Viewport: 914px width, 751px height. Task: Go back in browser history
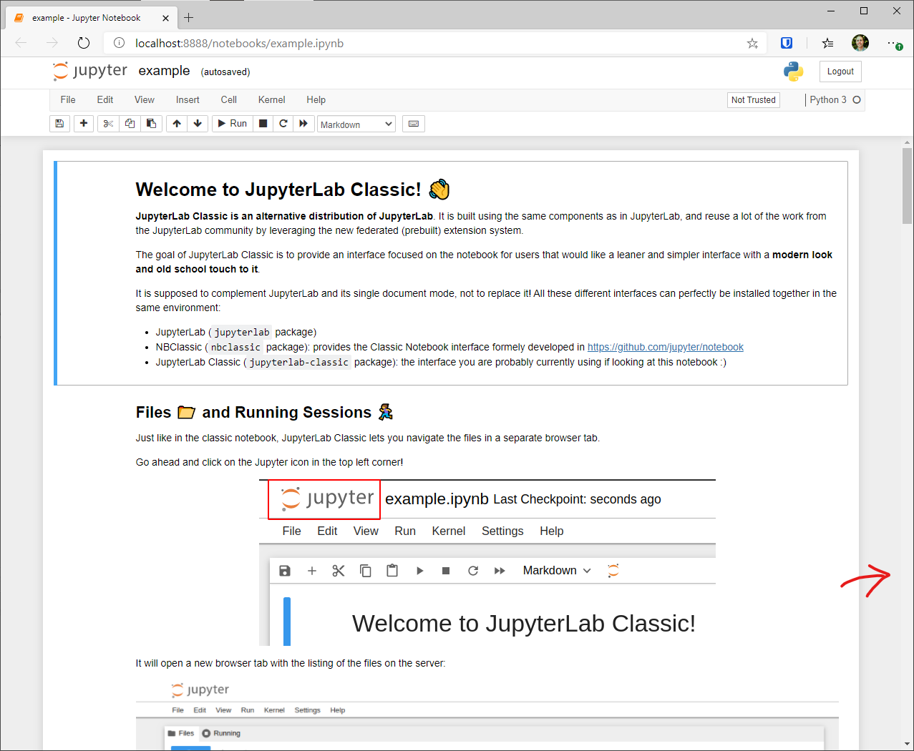[x=21, y=43]
